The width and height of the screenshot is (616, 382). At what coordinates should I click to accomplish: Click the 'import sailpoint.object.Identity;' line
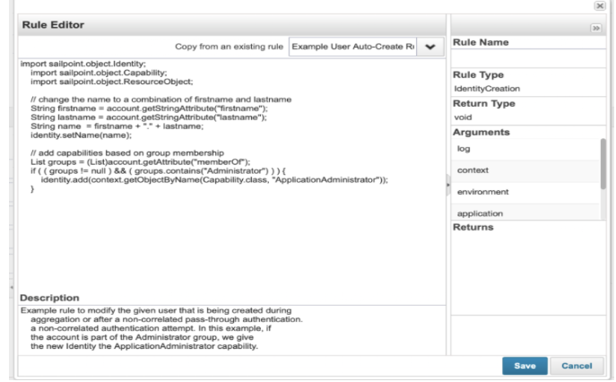tap(82, 64)
